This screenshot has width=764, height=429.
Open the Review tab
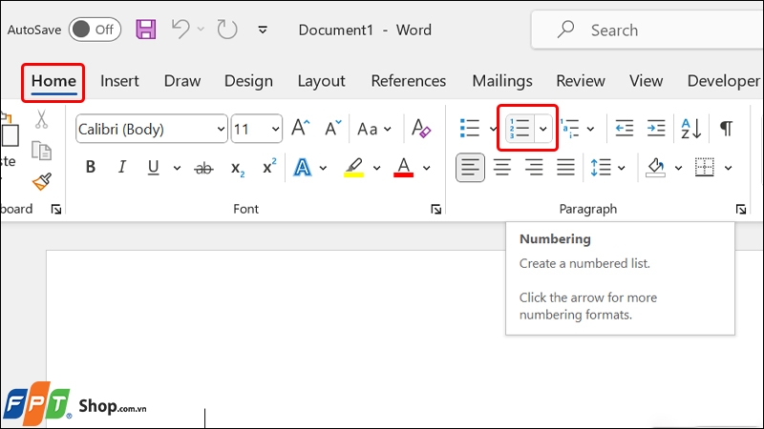tap(581, 81)
